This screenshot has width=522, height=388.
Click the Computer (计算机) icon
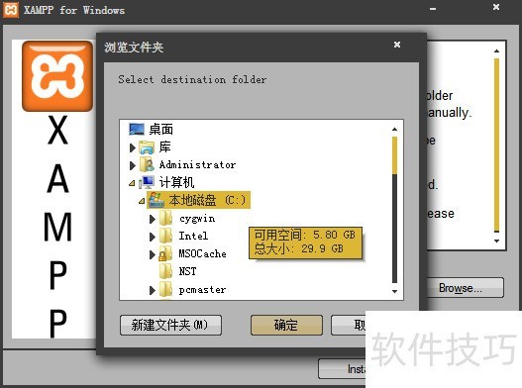[147, 182]
